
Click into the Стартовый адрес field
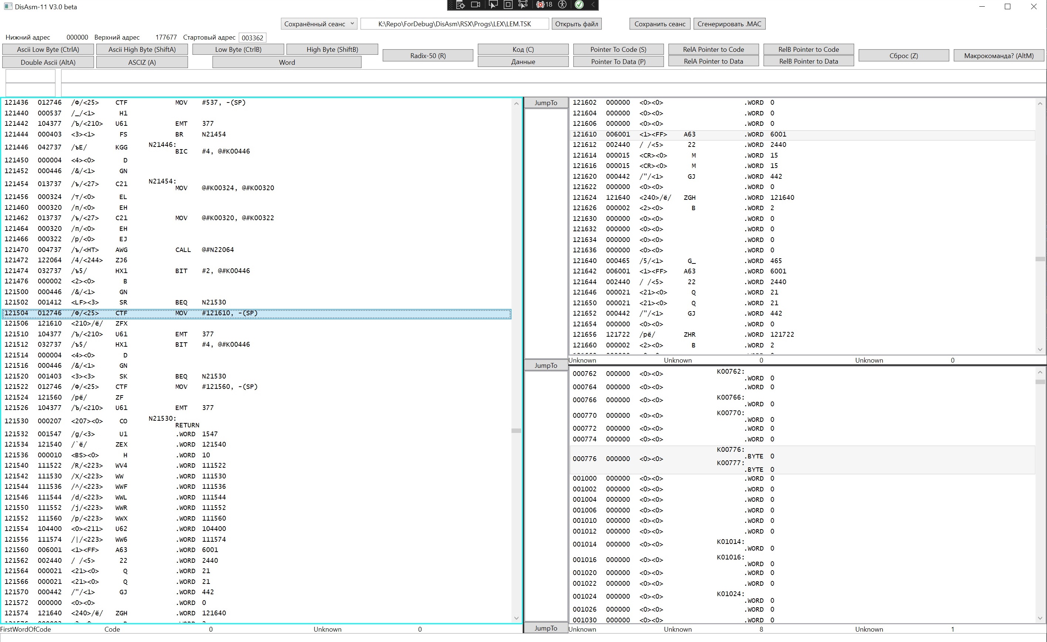coord(252,38)
